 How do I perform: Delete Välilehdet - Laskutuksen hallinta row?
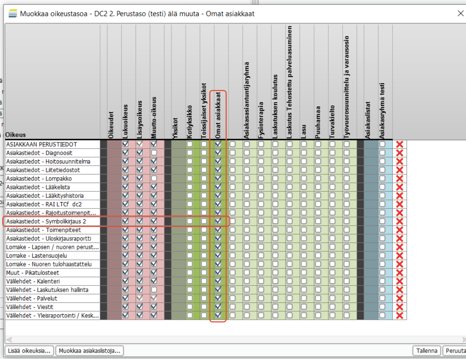click(x=400, y=290)
